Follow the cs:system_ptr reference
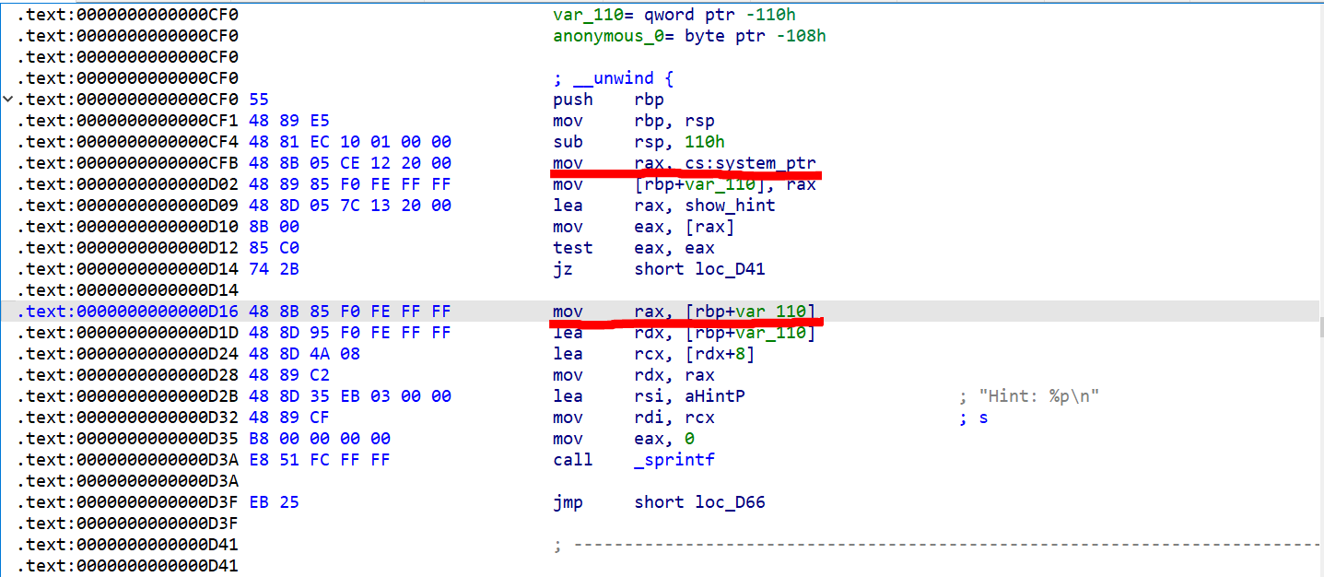 [x=750, y=163]
